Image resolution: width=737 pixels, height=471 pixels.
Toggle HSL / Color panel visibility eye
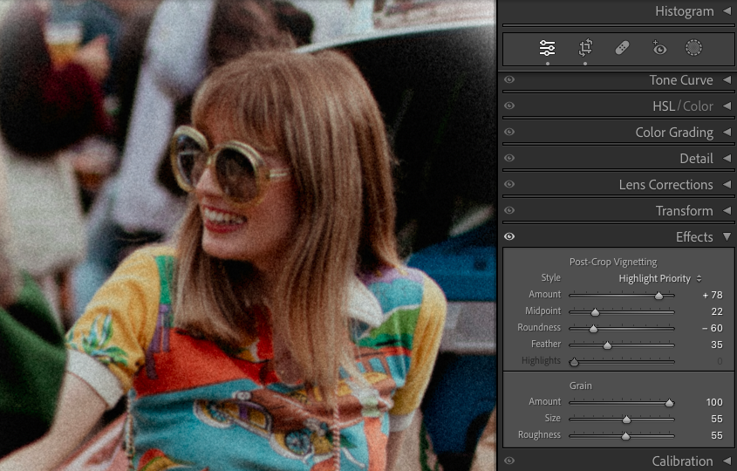click(x=509, y=106)
